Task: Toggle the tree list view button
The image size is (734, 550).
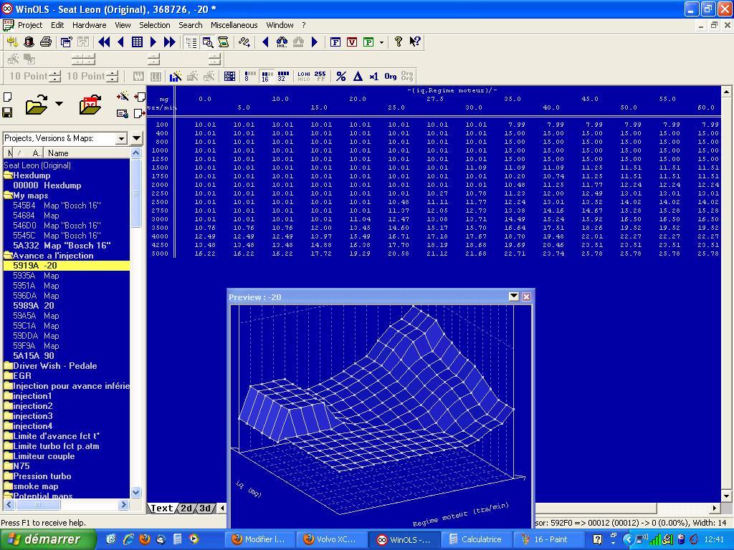Action: pyautogui.click(x=191, y=42)
